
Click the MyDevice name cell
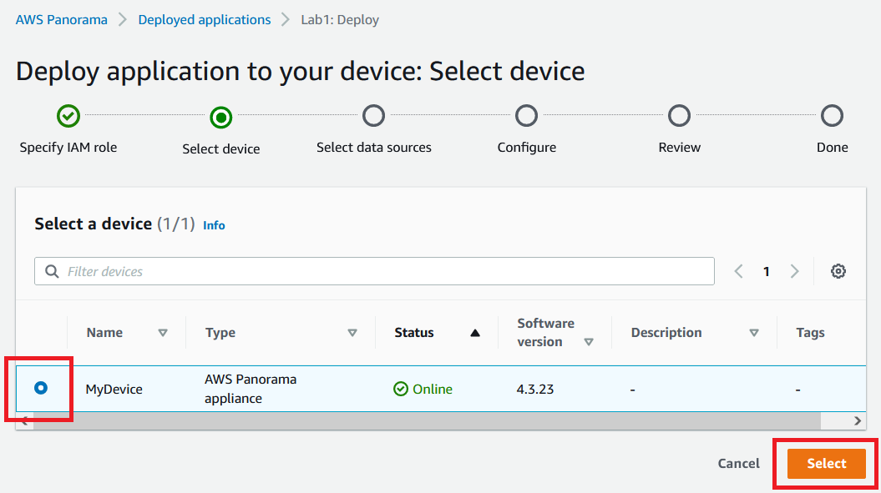[114, 389]
